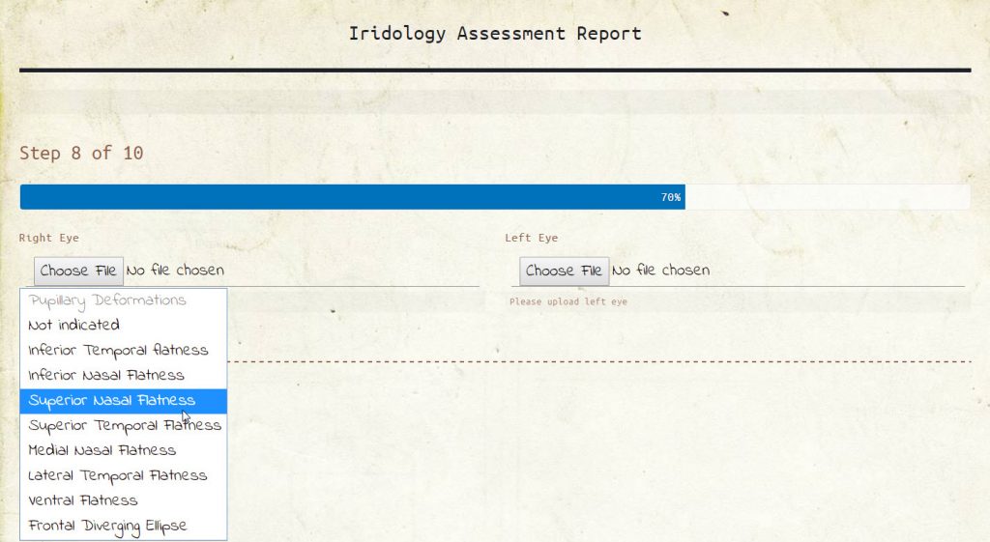This screenshot has width=990, height=542.
Task: Pick 'Inferior Nasal Flatness' option
Action: point(124,376)
